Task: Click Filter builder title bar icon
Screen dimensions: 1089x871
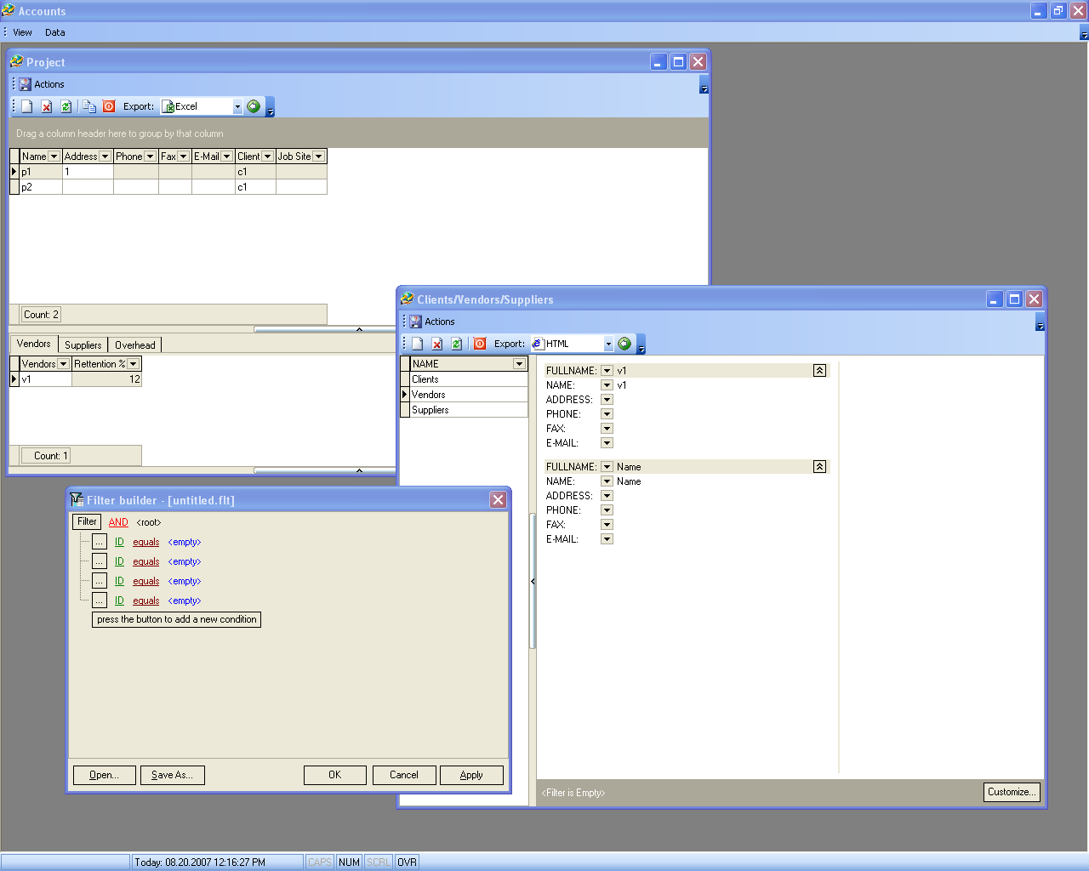Action: pos(77,499)
